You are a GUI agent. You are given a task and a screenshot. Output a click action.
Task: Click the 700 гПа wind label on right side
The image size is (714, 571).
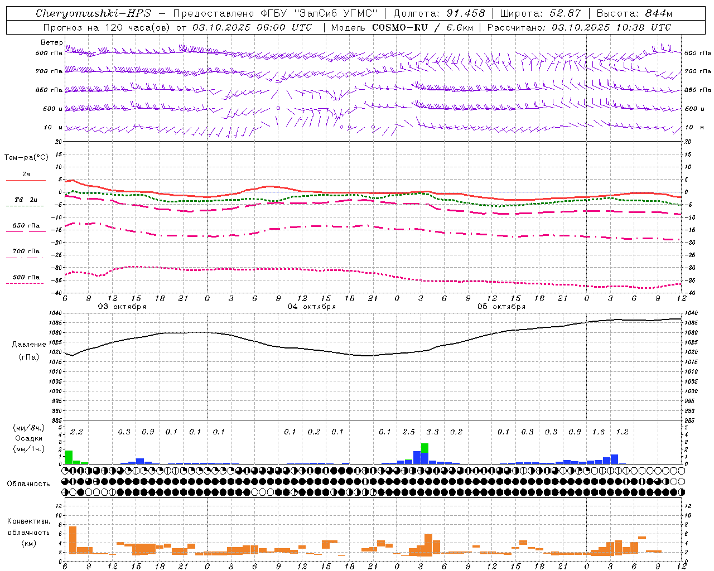pyautogui.click(x=698, y=71)
